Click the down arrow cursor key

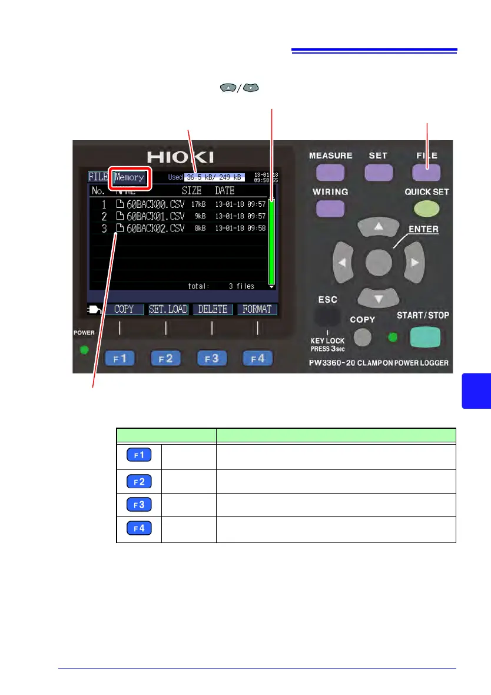pos(379,298)
